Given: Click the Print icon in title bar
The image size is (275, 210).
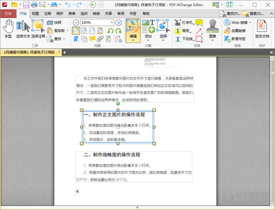Looking at the screenshot, I should (33, 5).
